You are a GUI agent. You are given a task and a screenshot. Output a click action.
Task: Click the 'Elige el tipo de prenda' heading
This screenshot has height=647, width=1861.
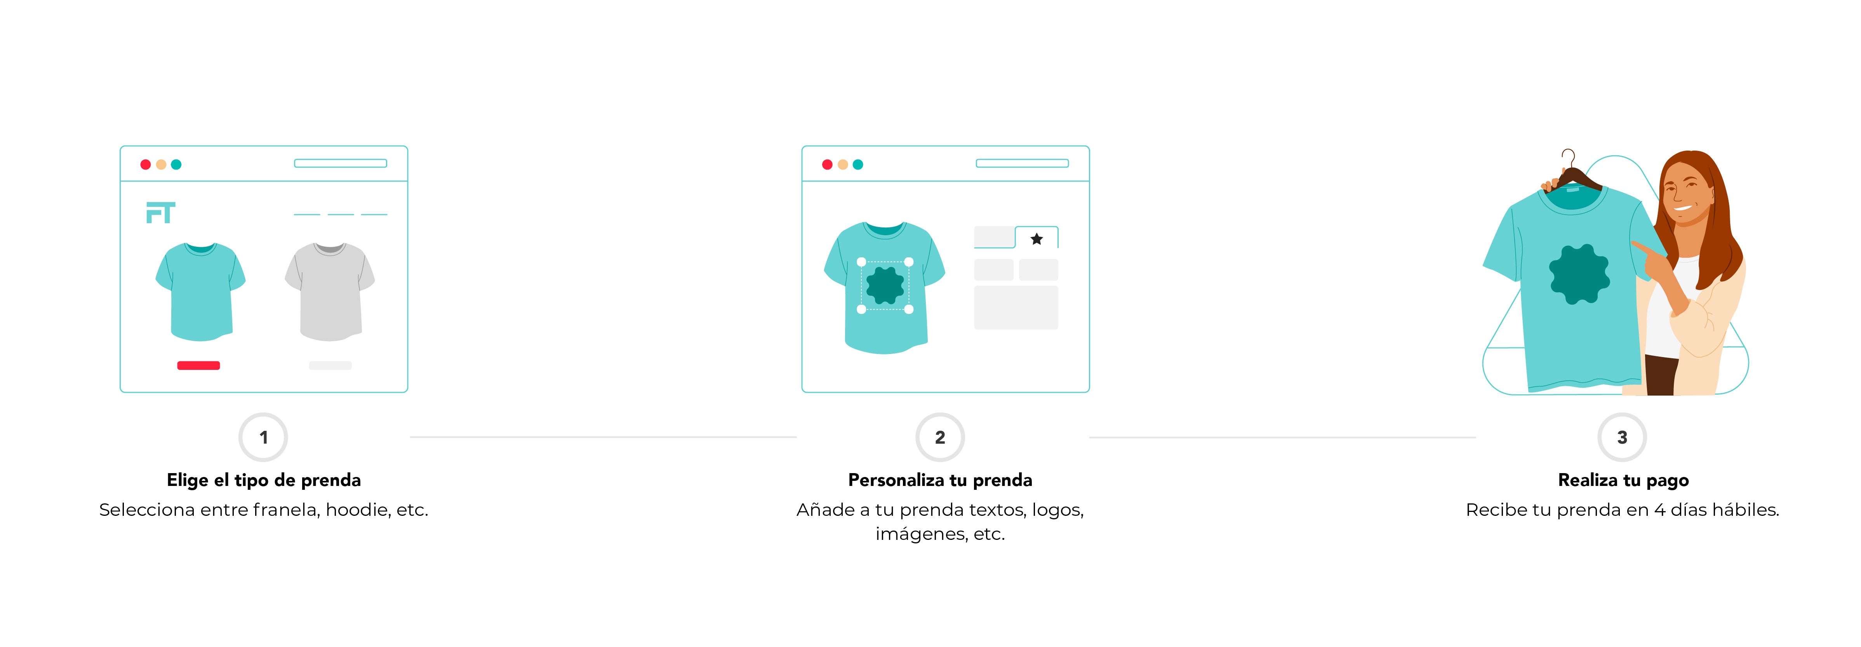click(264, 480)
